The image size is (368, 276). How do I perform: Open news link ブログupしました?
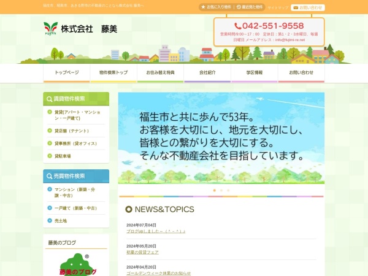coord(156,231)
